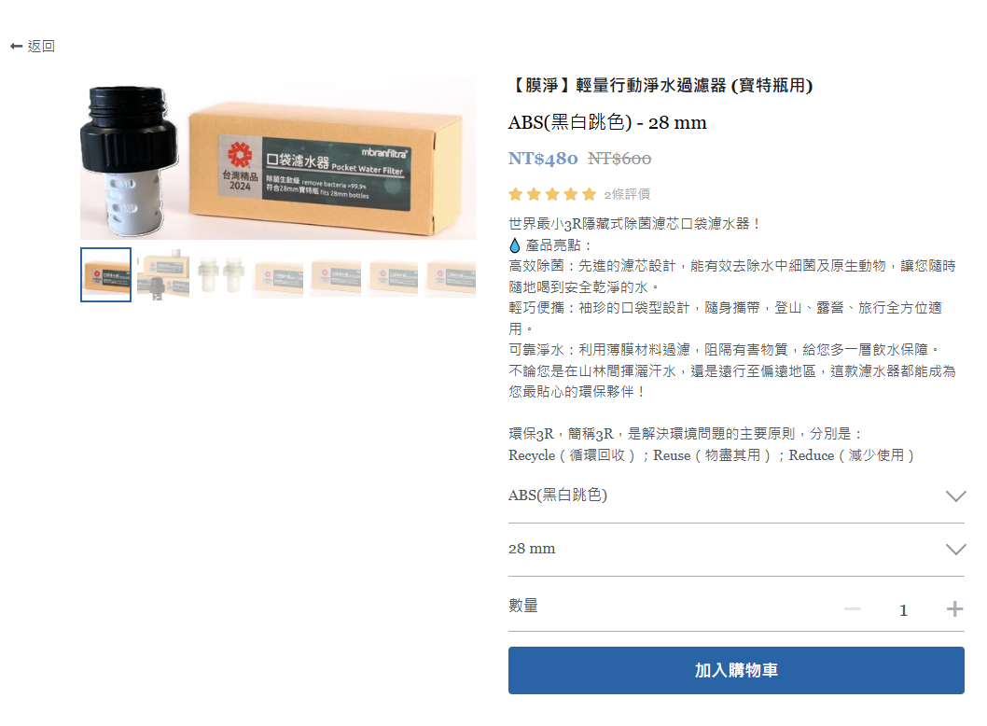Add item to cart with 加入購物車
Image resolution: width=987 pixels, height=726 pixels.
click(x=736, y=671)
